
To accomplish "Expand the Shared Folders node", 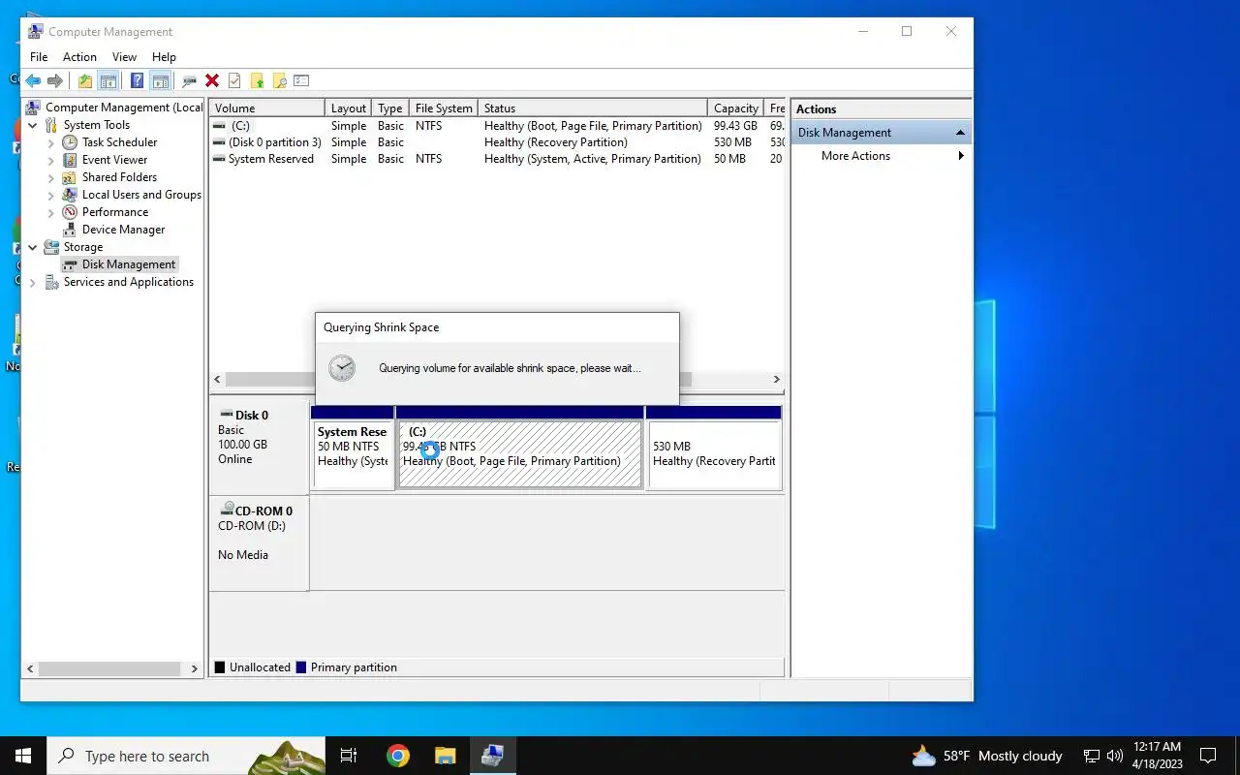I will 51,177.
